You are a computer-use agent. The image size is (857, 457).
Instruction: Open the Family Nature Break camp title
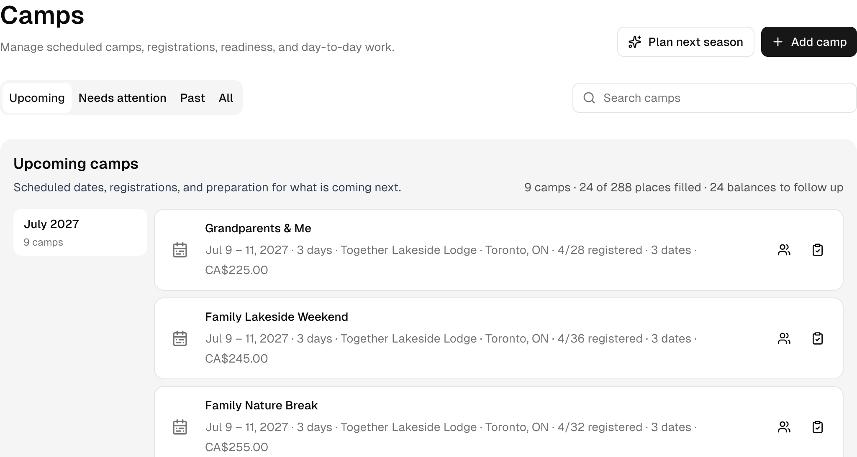click(261, 405)
